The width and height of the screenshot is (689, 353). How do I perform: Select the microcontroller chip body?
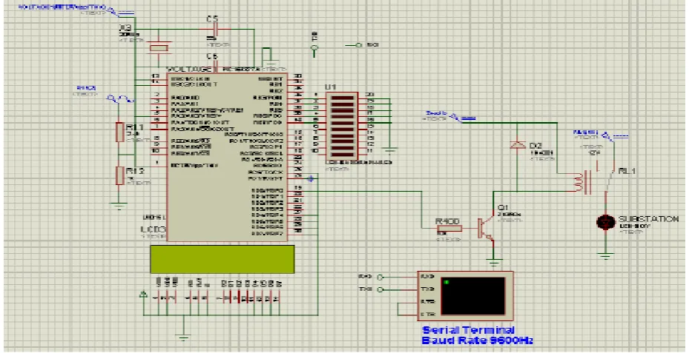click(227, 157)
